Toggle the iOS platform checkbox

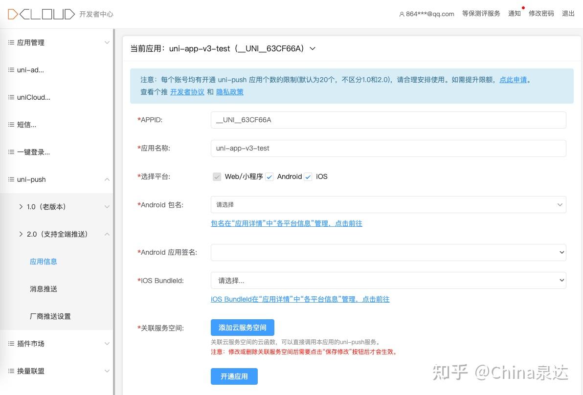(x=308, y=176)
